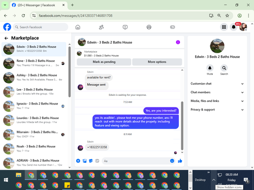Open the Ignacio 3 Beds 2 Baths House chat
Image resolution: width=254 pixels, height=190 pixels.
pos(34,106)
